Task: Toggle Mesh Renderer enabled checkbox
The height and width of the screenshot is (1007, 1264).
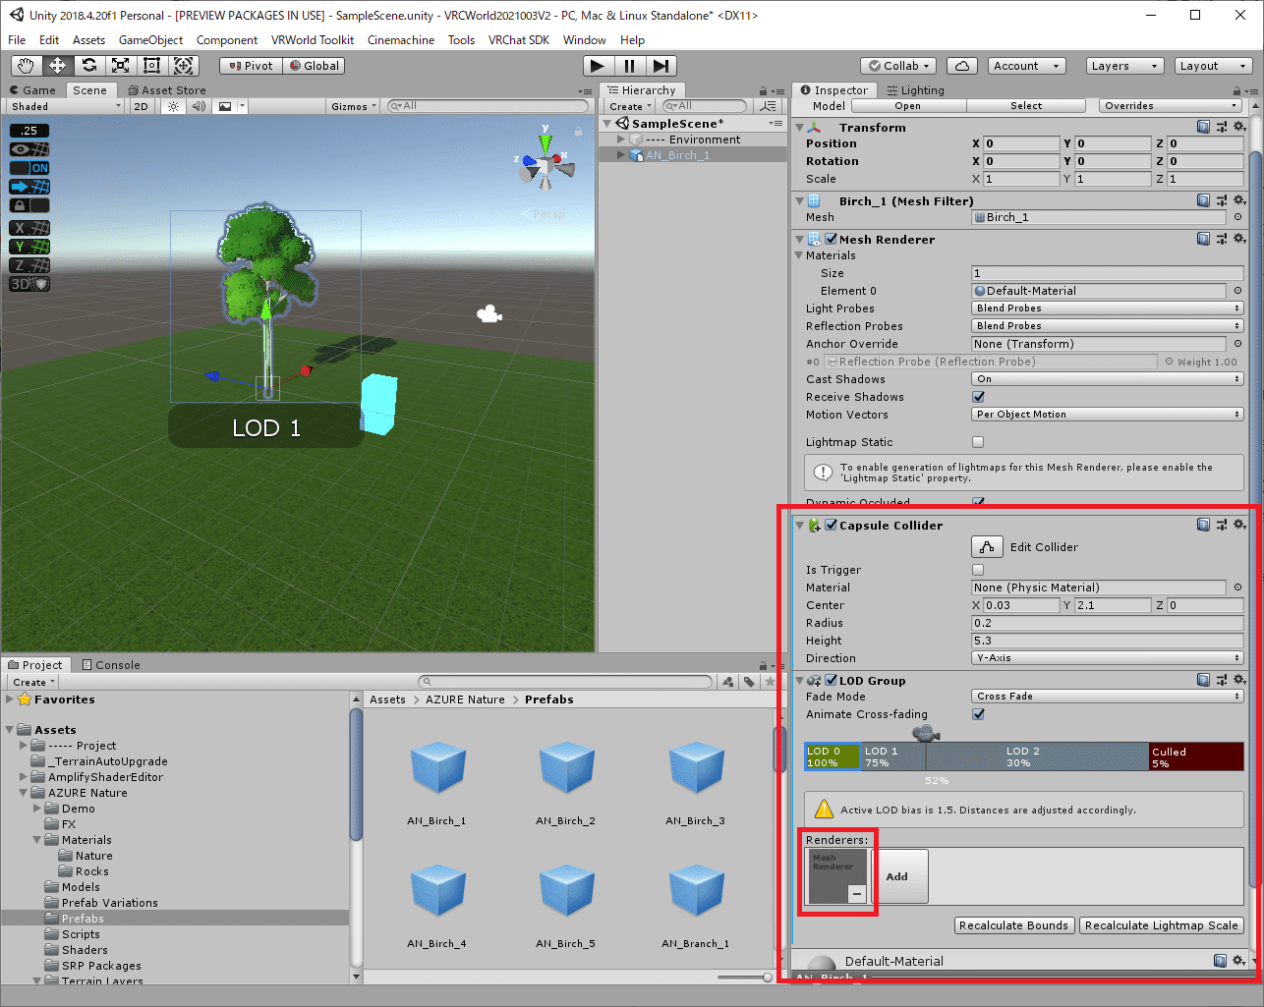Action: click(832, 240)
